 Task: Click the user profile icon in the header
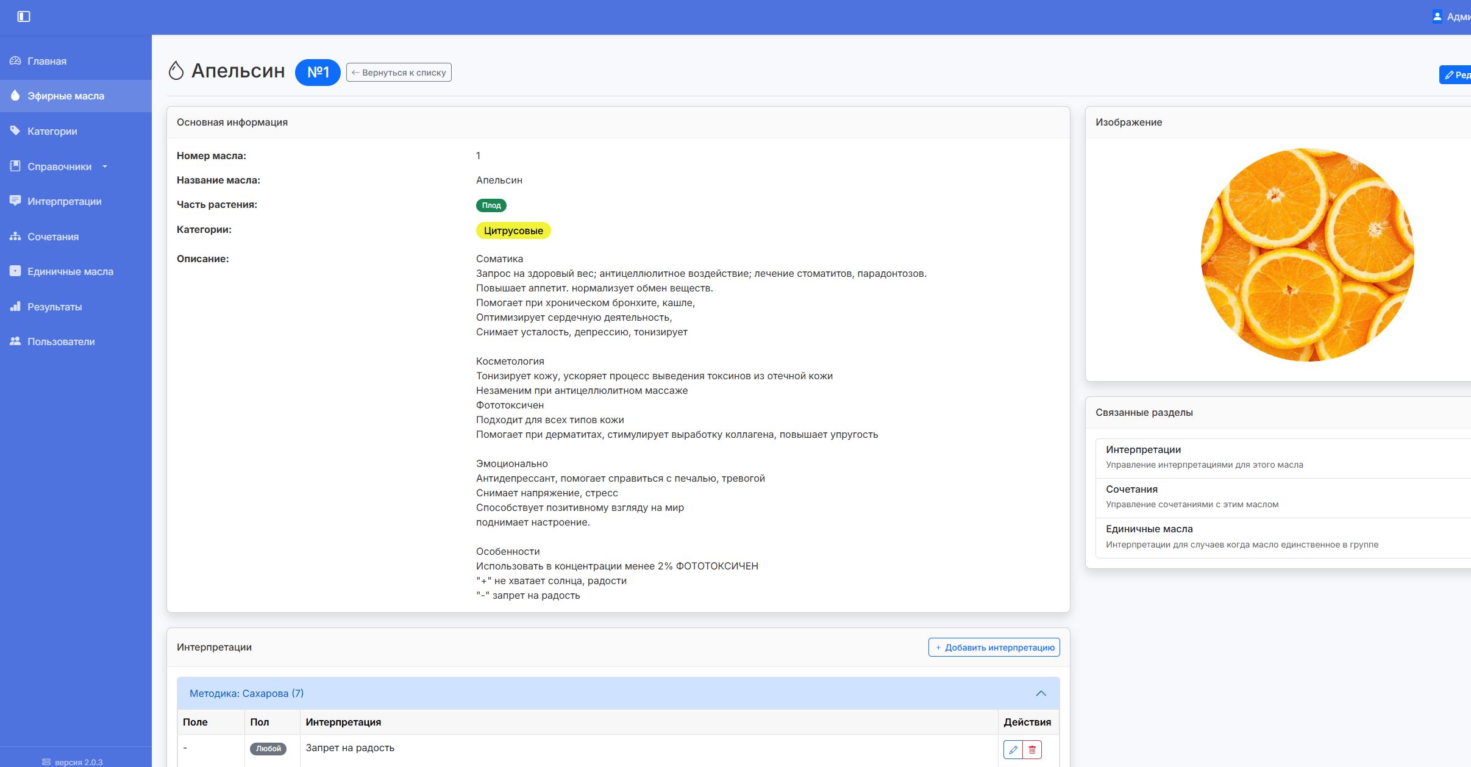(1437, 16)
